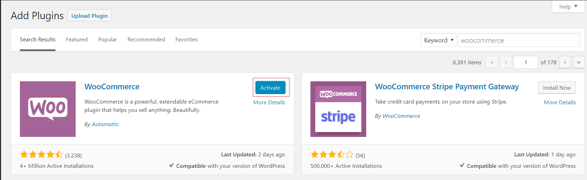
Task: Jump to the last results page
Action: click(579, 62)
